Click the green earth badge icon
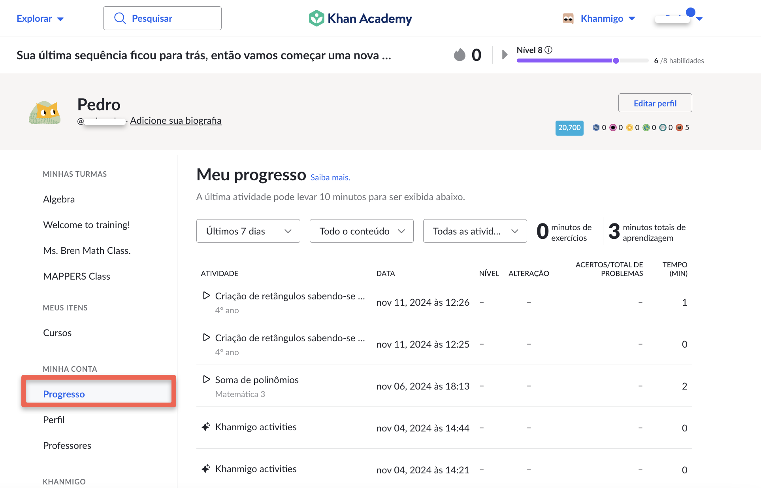The height and width of the screenshot is (488, 761). tap(646, 127)
